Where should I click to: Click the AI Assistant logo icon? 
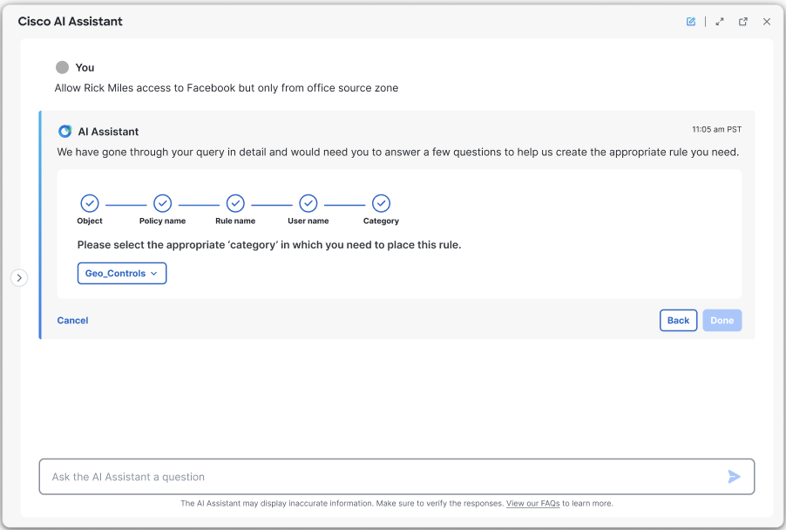pos(64,132)
